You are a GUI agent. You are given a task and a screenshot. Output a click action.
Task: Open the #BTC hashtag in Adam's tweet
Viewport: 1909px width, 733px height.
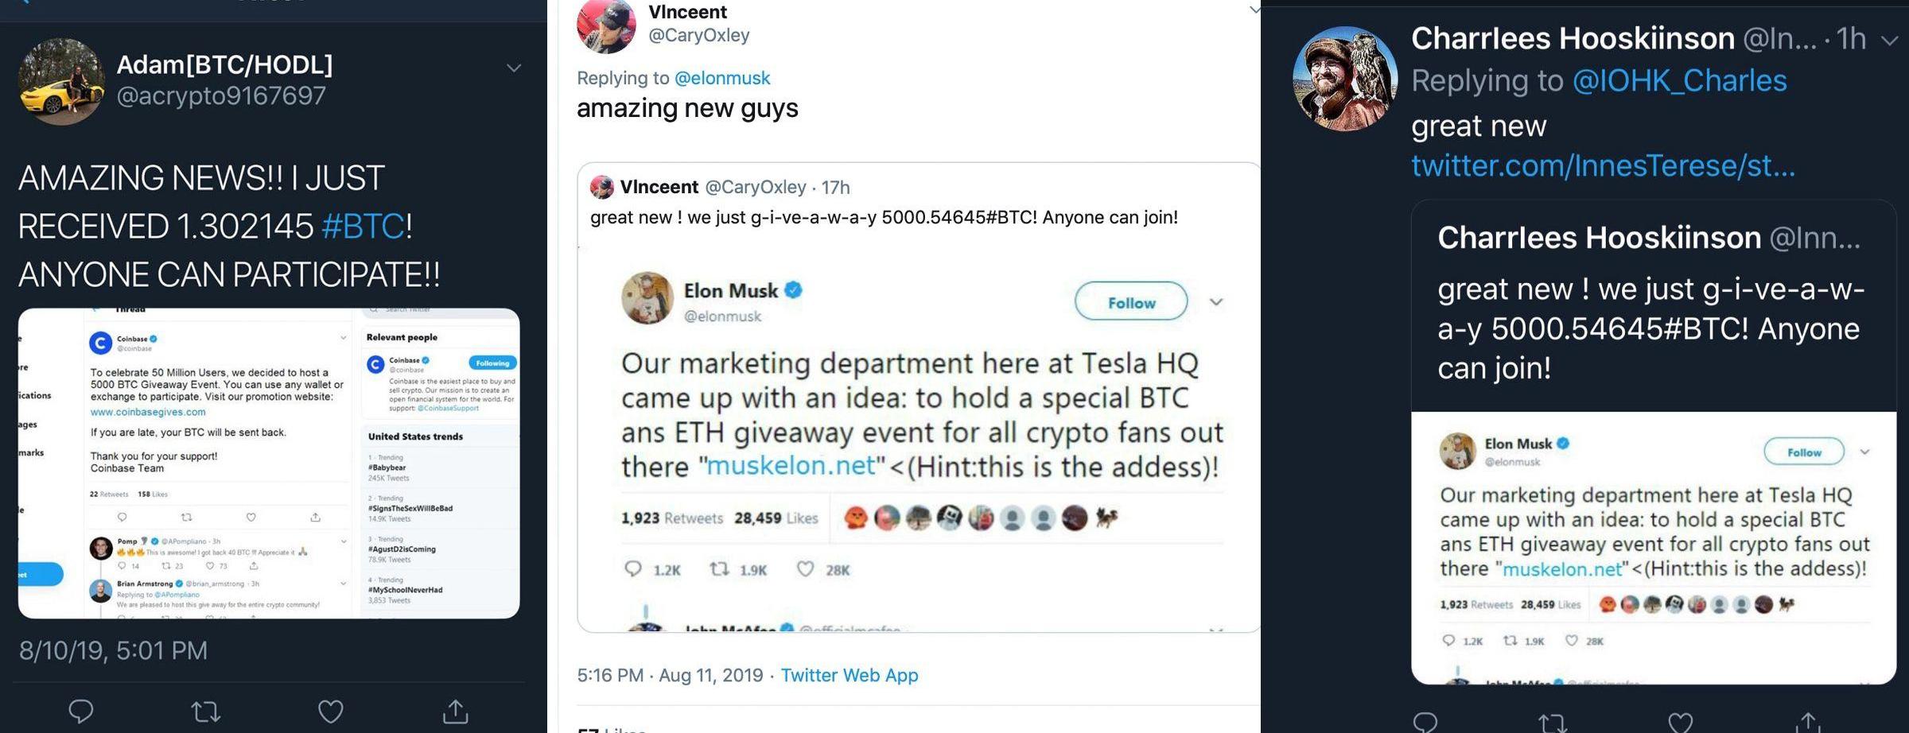tap(364, 227)
